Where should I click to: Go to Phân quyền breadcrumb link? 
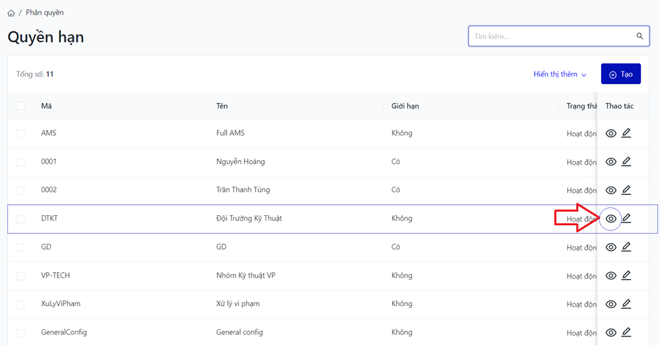44,13
